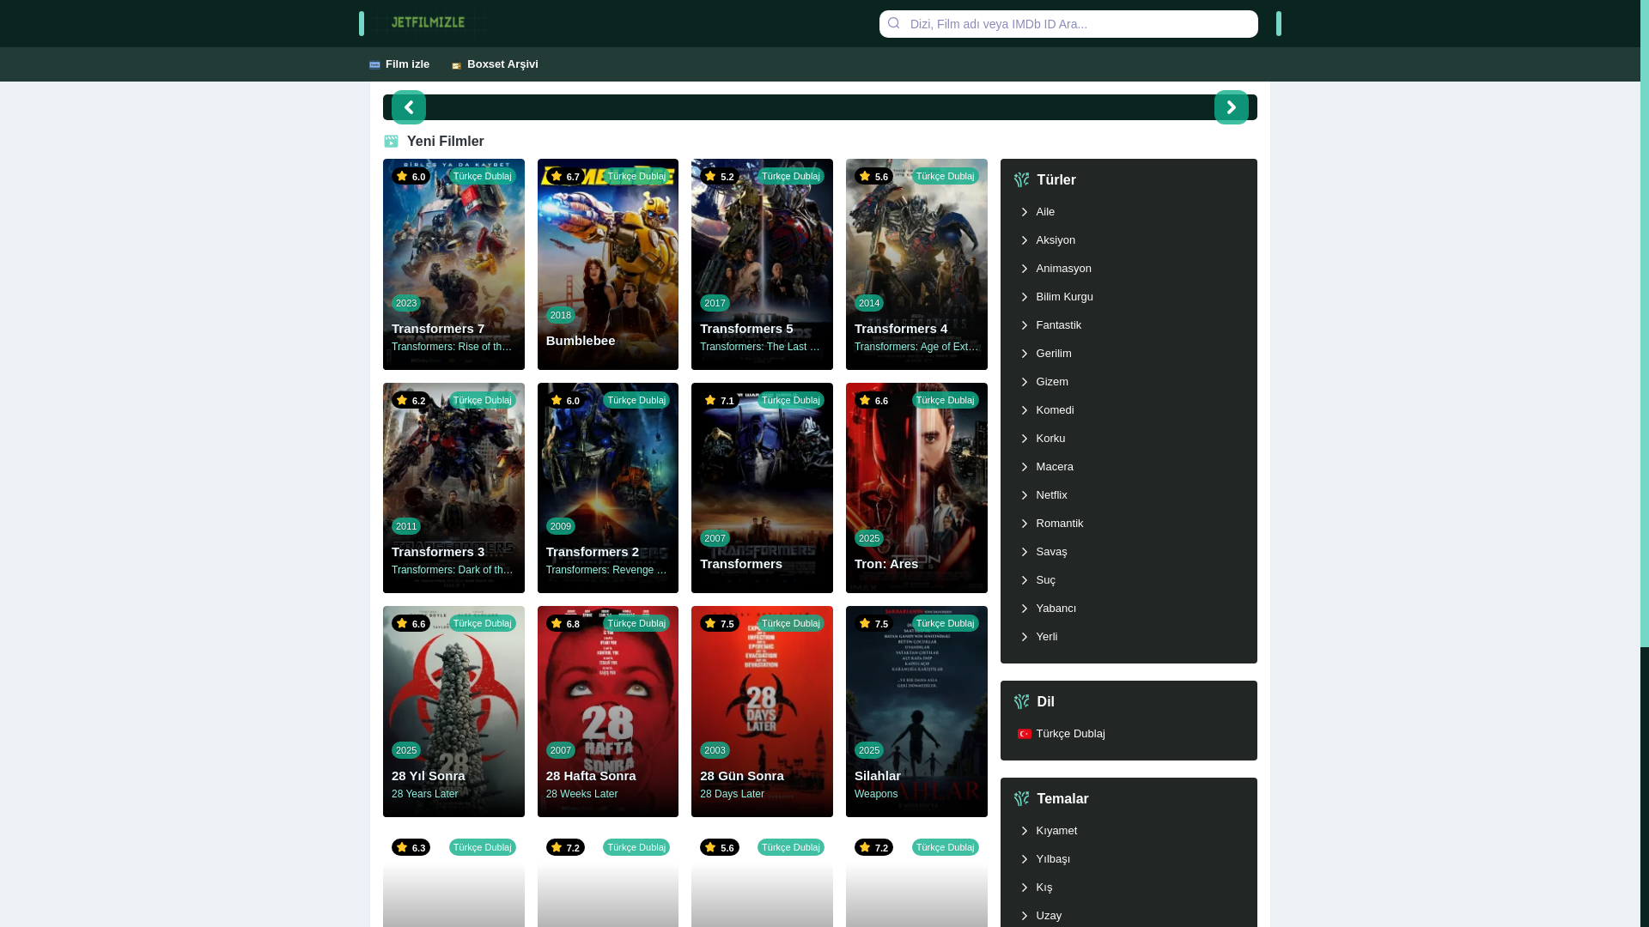
Task: Select the Uzay theme
Action: point(1049,916)
